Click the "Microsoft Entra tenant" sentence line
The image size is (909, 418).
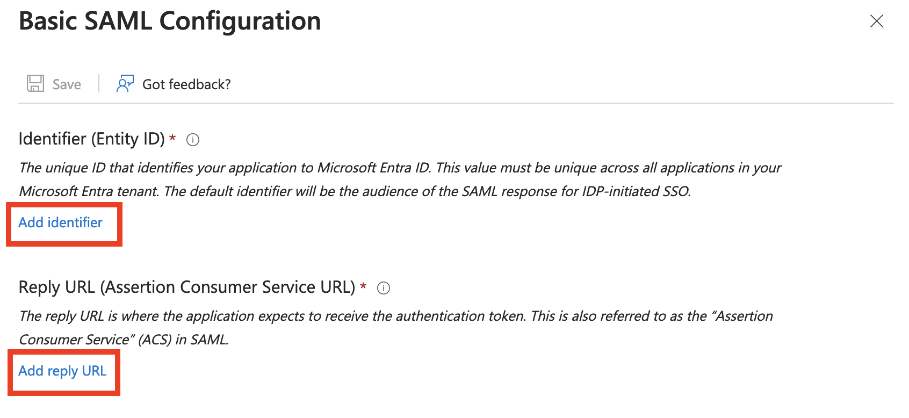[355, 191]
